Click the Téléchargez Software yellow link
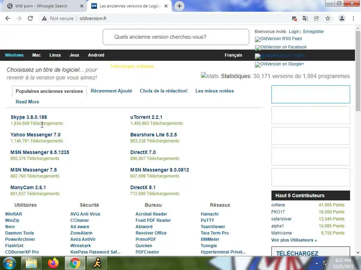 pos(132,66)
